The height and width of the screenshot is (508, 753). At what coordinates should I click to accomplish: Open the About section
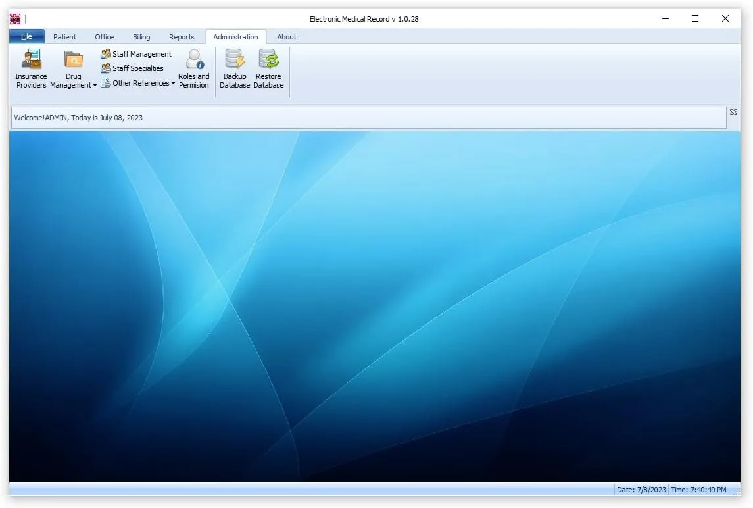tap(286, 37)
